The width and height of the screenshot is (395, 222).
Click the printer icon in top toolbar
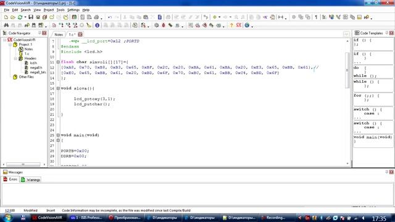pyautogui.click(x=96, y=17)
